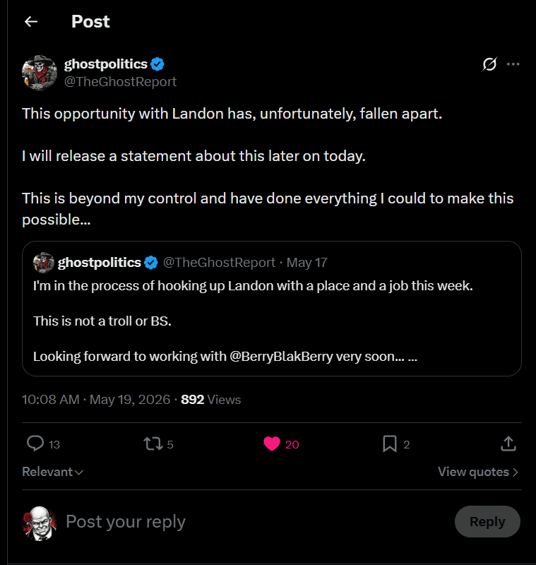The height and width of the screenshot is (565, 536).
Task: Click the gray Reply button
Action: click(487, 521)
